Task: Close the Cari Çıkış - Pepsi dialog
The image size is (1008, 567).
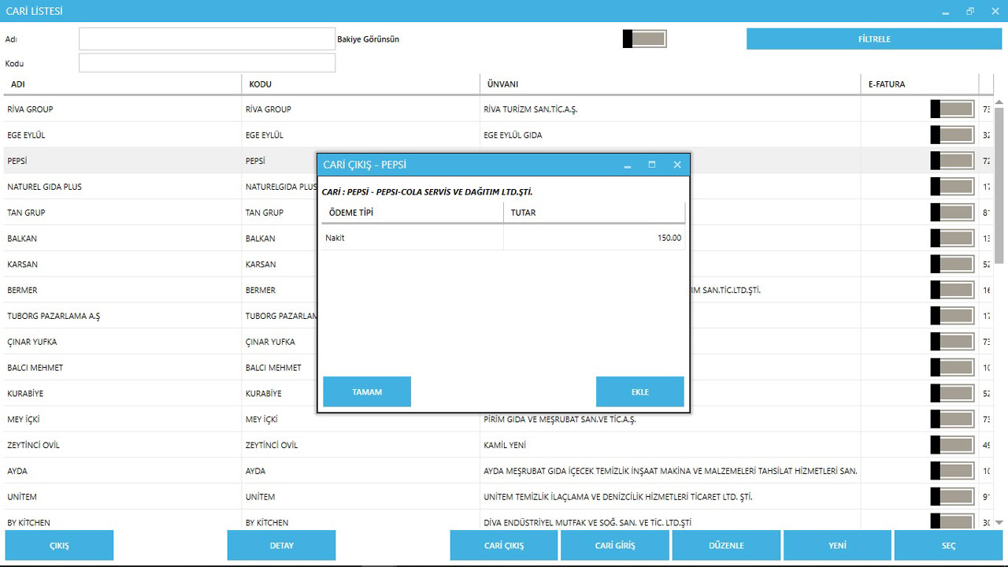Action: [676, 165]
